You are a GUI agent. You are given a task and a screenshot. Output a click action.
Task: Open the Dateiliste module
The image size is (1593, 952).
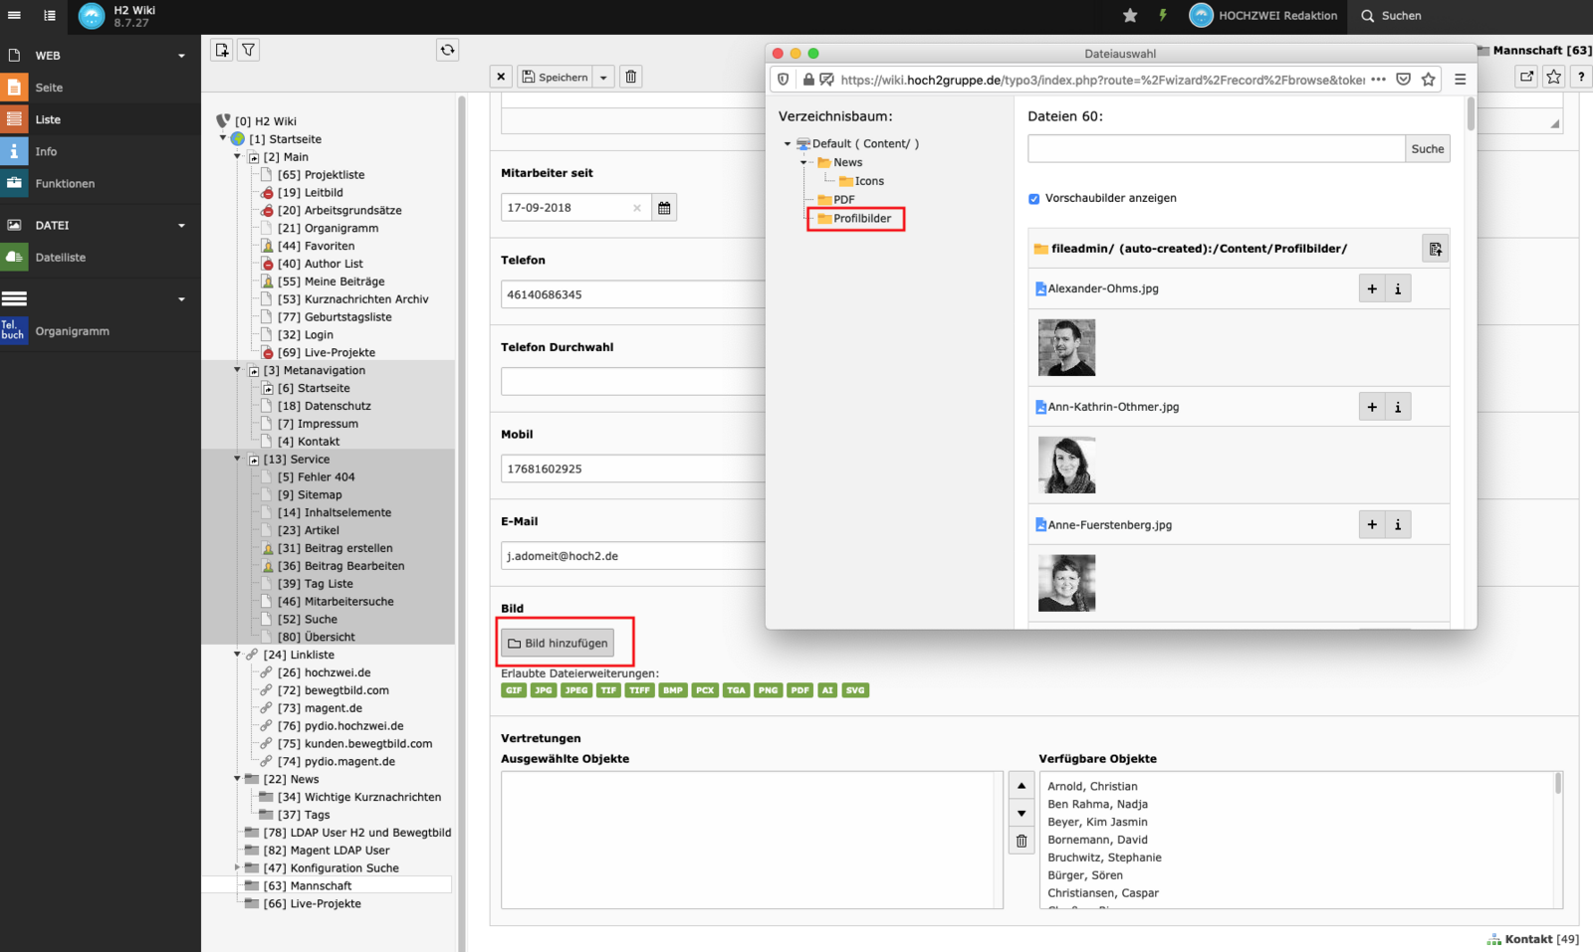pos(60,258)
